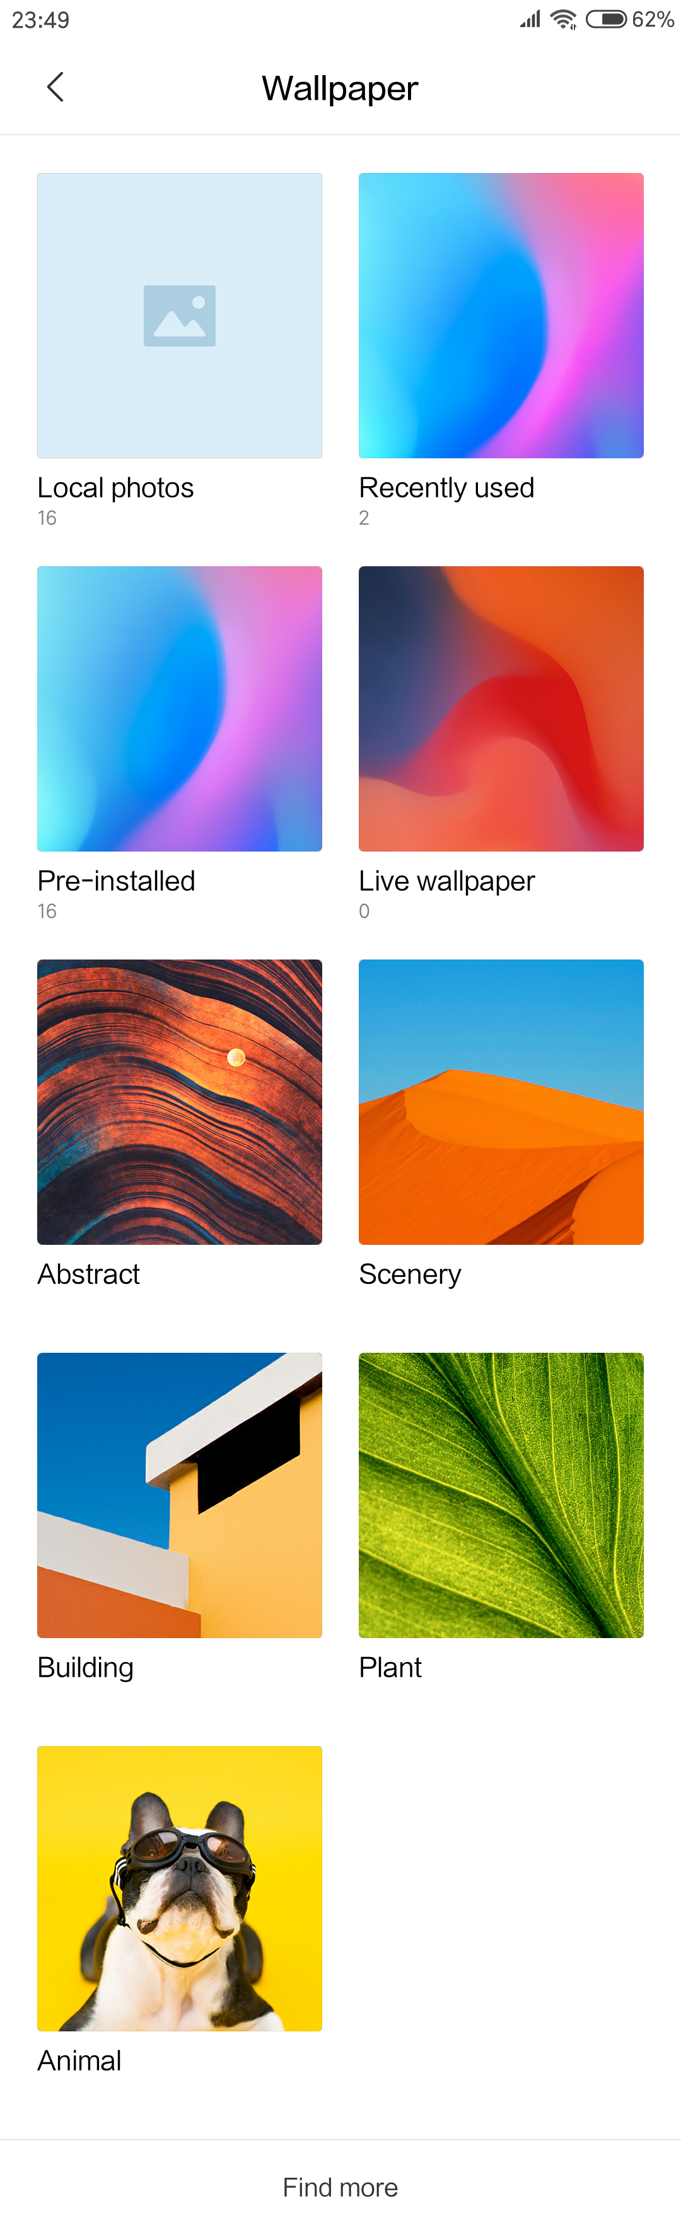Select the Animal dog thumbnail

[x=179, y=1888]
